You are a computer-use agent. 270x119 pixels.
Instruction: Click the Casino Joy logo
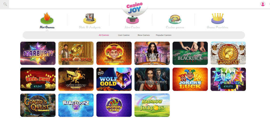coord(134,8)
